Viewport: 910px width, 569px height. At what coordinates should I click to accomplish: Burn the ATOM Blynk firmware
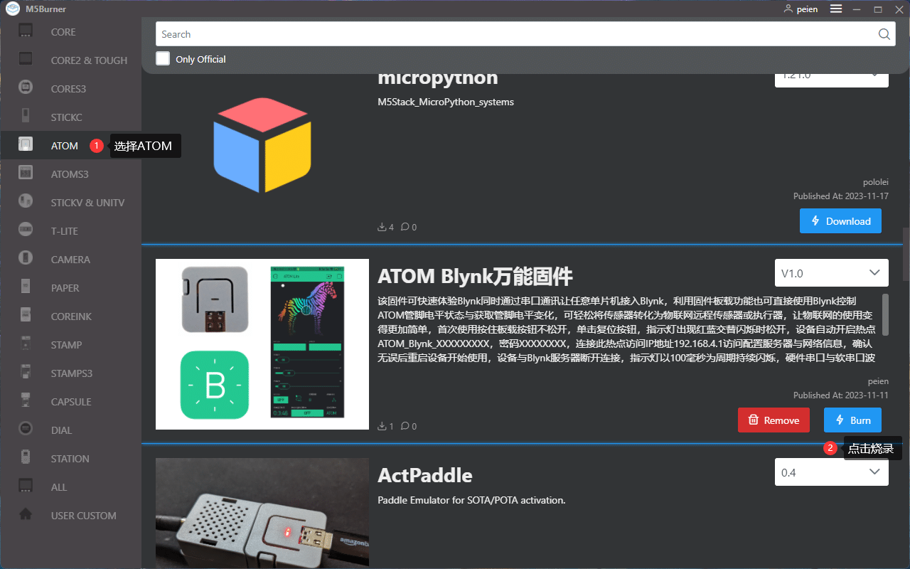click(x=852, y=420)
